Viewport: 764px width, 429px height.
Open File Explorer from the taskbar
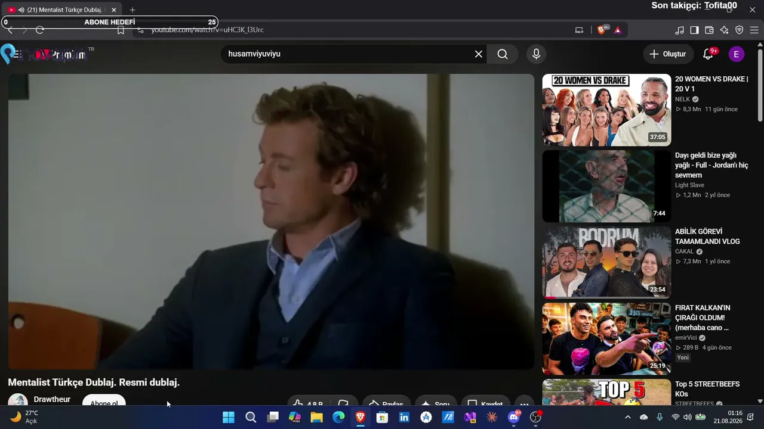316,417
